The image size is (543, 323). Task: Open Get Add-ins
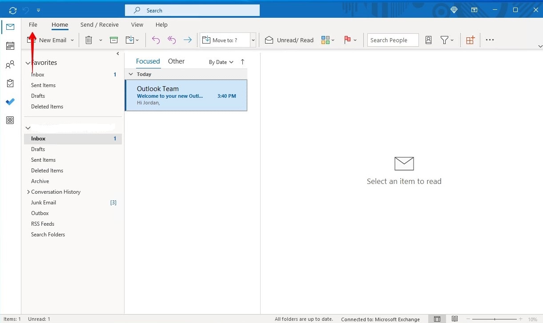pos(470,40)
